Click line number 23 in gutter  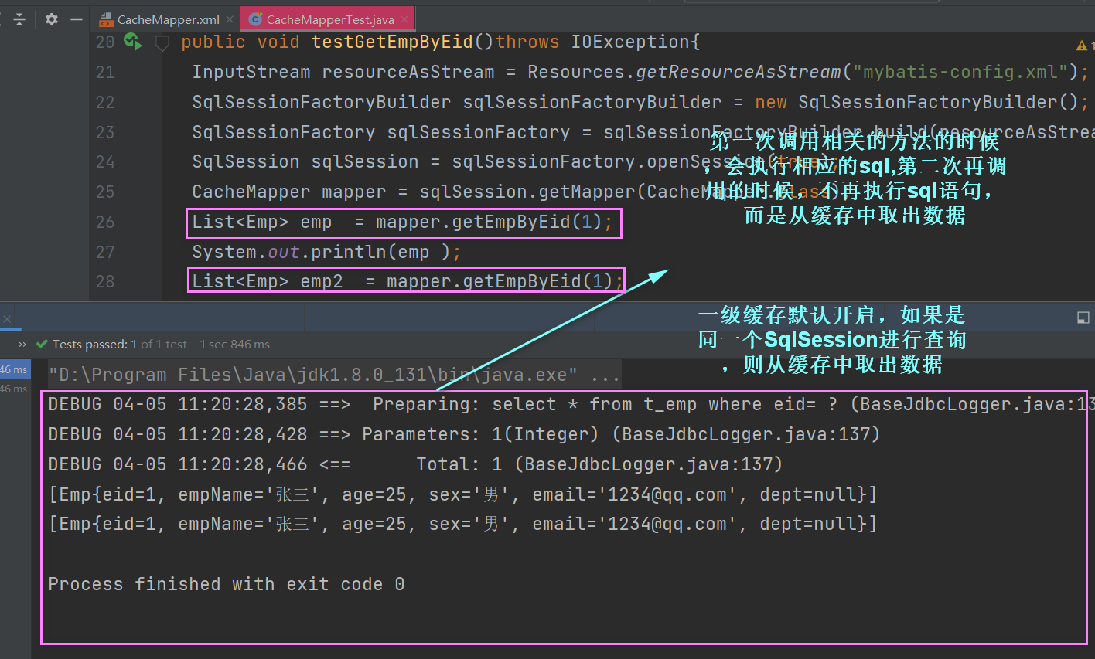[105, 133]
